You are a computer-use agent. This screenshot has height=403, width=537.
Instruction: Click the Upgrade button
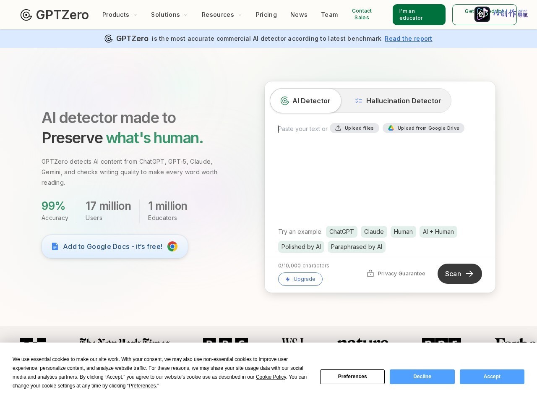[300, 279]
